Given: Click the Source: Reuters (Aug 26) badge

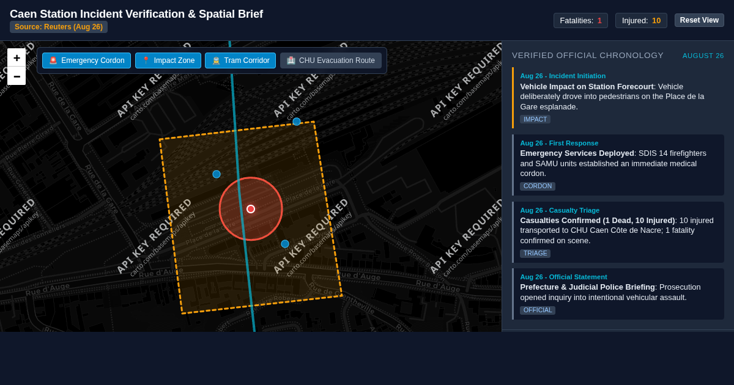Looking at the screenshot, I should coord(59,27).
